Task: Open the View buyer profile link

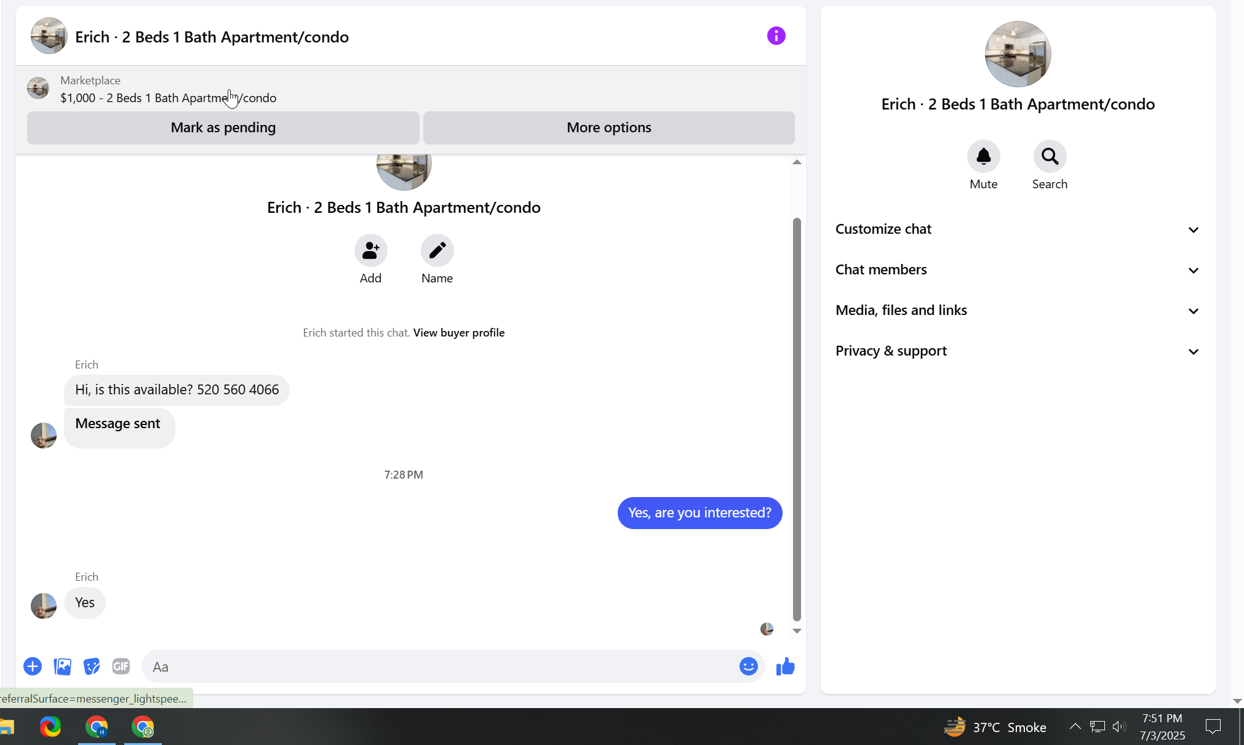Action: (458, 333)
